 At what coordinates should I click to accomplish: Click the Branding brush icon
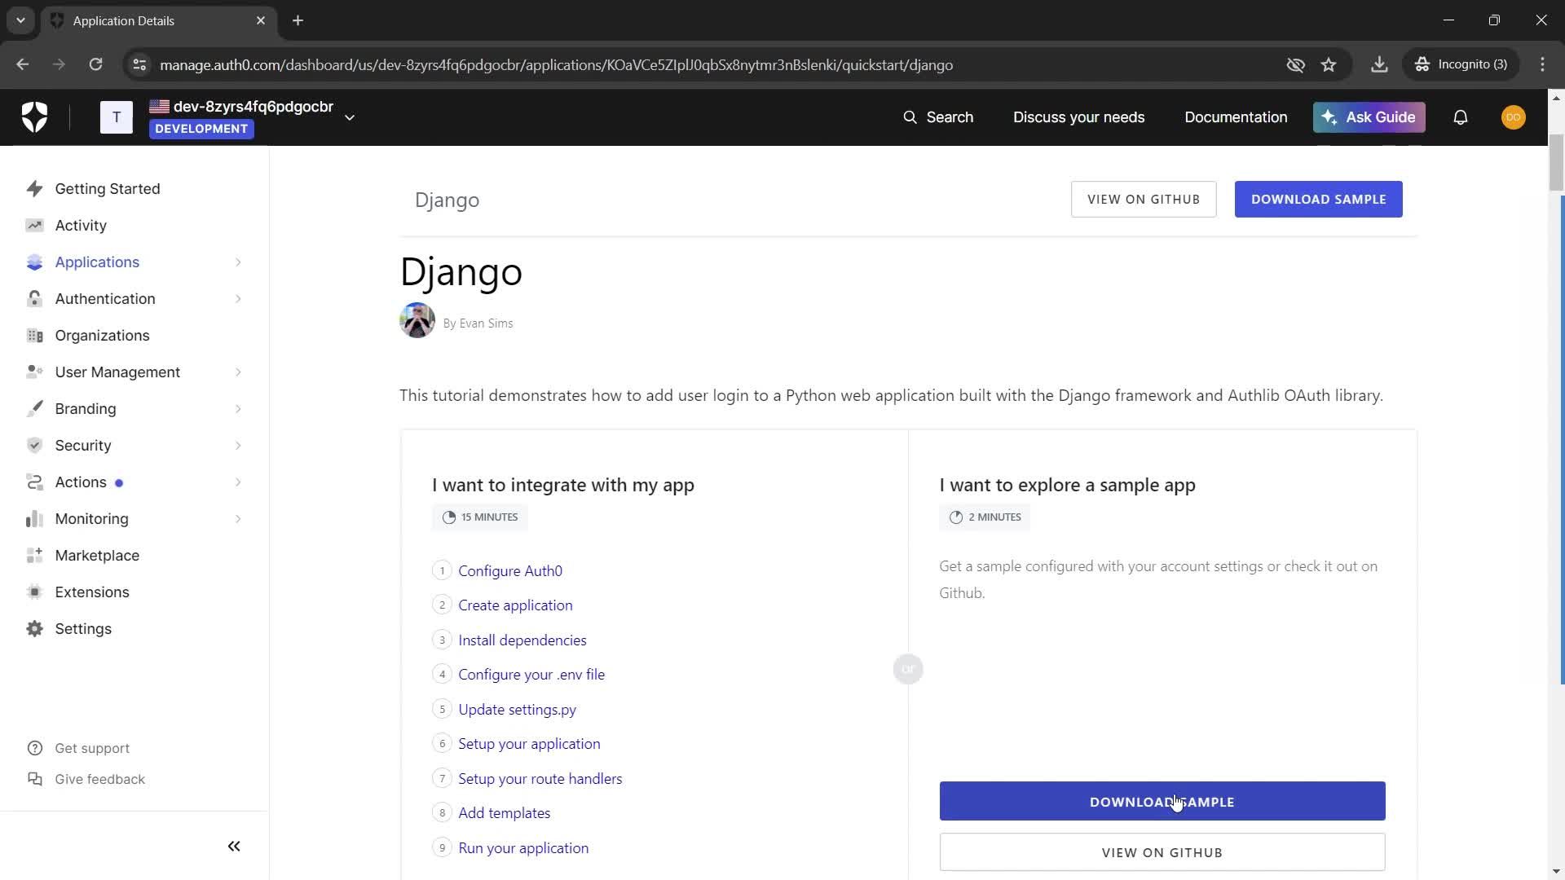[x=34, y=409]
